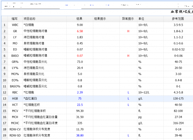193x140 pixels.
Task: Select row number 13 header
Action: (x=5, y=98)
